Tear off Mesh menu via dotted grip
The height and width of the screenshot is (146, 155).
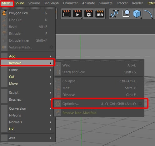(28, 8)
